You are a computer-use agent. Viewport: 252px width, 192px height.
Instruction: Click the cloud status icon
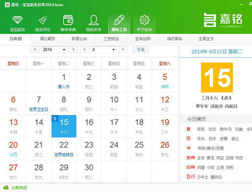point(6,187)
